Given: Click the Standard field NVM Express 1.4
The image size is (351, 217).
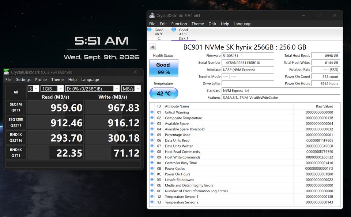Looking at the screenshot, I should [281, 91].
